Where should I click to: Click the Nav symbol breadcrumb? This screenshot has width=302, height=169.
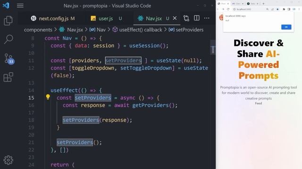click(98, 30)
